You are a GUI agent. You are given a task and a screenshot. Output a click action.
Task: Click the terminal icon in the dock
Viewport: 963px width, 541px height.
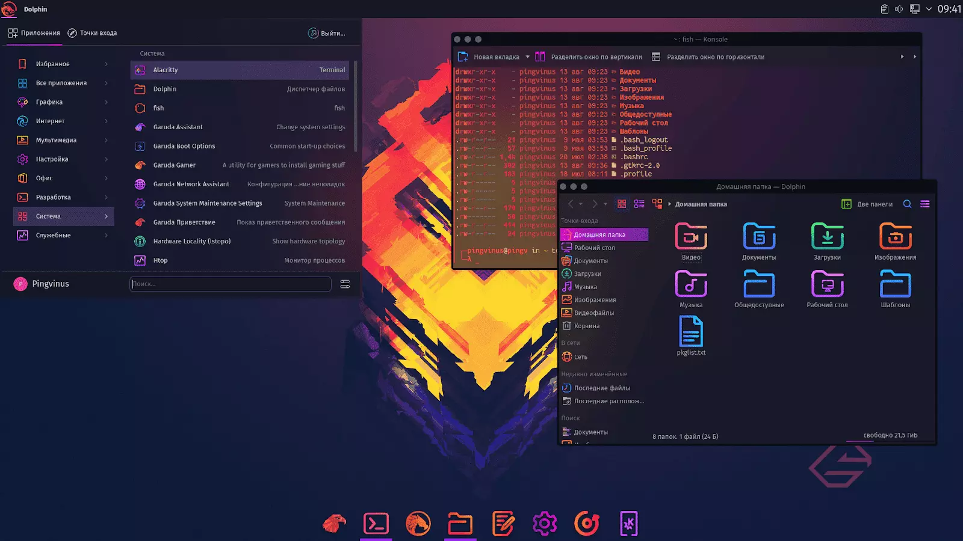click(376, 524)
